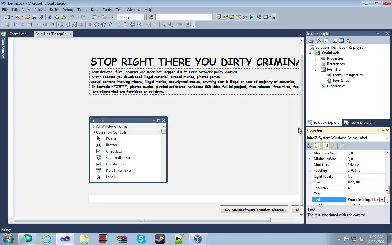The image size is (392, 245).
Task: Switch to Team Explorer tab
Action: pyautogui.click(x=358, y=123)
